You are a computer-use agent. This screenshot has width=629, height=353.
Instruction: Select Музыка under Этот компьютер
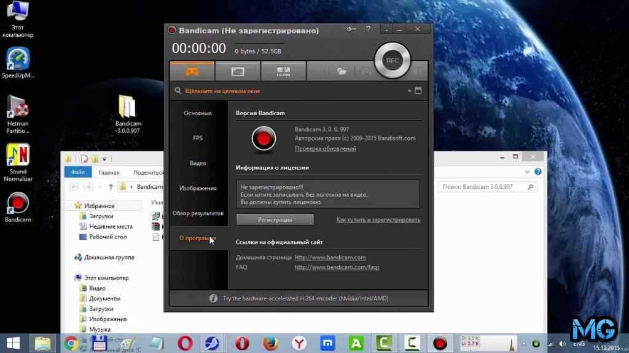(x=100, y=329)
